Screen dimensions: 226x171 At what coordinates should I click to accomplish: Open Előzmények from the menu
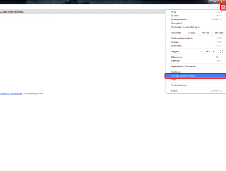click(176, 57)
